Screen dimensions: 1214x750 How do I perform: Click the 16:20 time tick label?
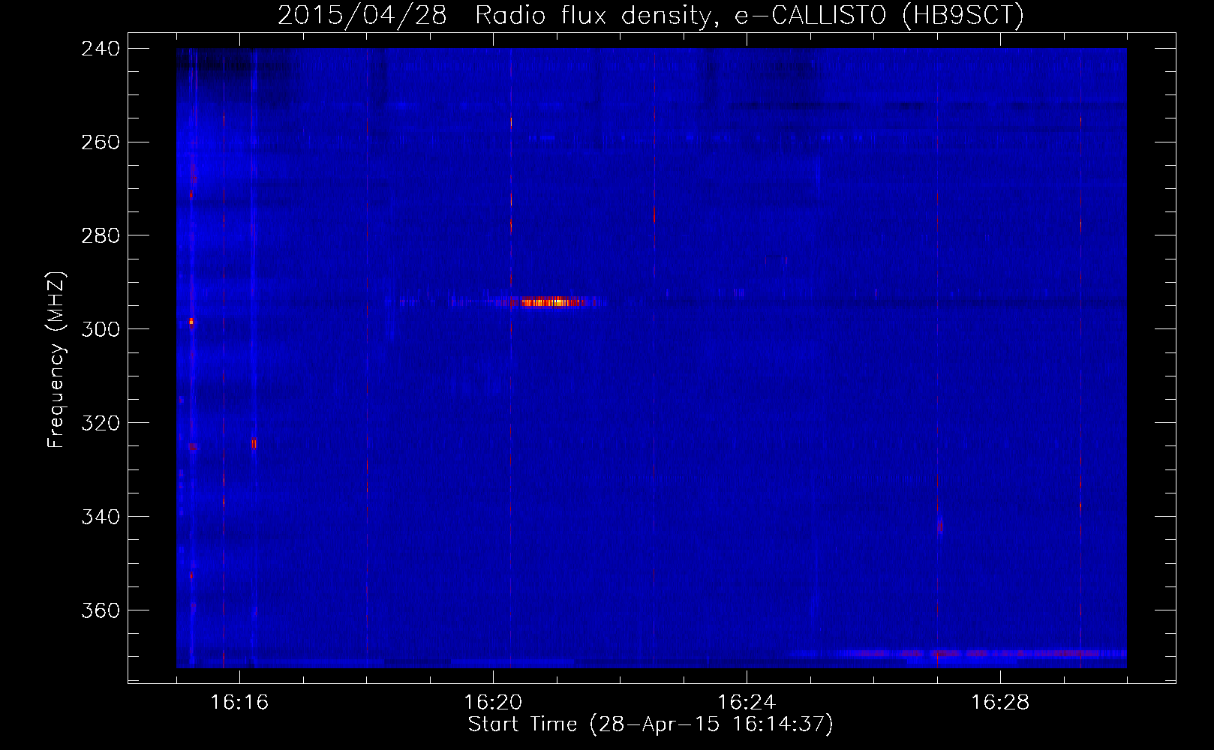coord(493,703)
